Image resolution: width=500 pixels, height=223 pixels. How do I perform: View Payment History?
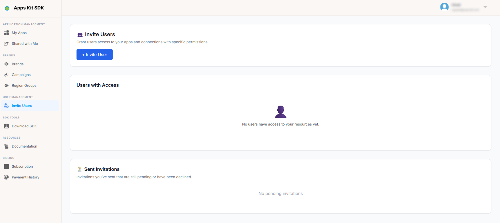(x=30, y=177)
